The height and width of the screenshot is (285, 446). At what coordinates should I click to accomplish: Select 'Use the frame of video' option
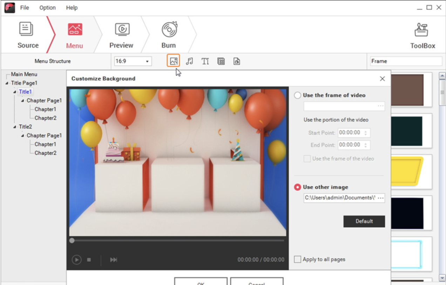[x=298, y=95]
